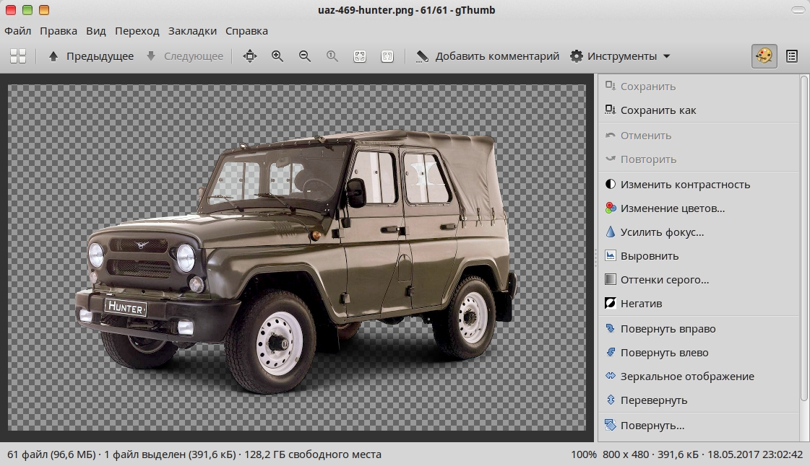810x466 pixels.
Task: Apply Зеркальное отображение flip
Action: coord(699,377)
